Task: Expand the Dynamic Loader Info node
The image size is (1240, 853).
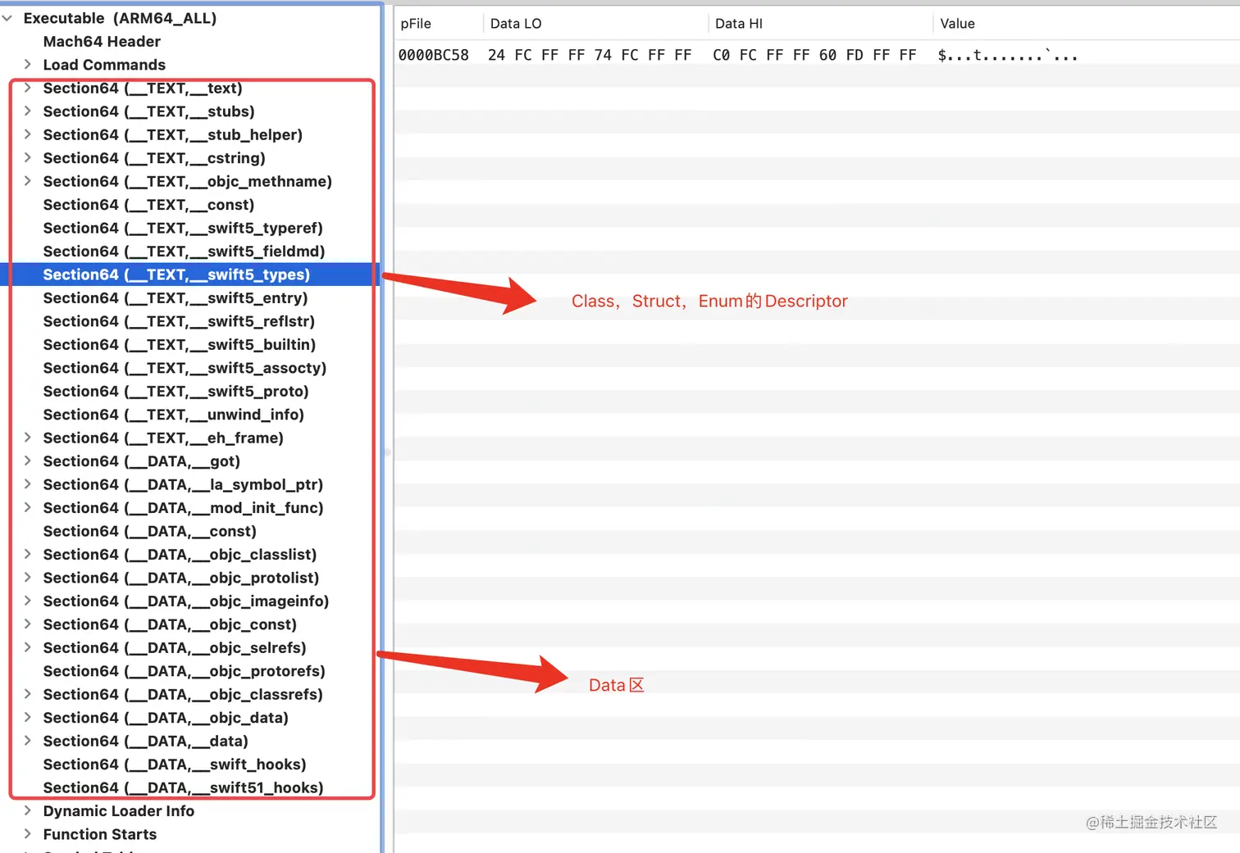Action: click(x=27, y=810)
